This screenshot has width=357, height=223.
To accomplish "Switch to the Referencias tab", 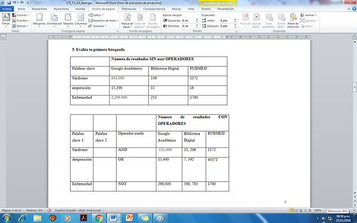I will click(x=129, y=9).
